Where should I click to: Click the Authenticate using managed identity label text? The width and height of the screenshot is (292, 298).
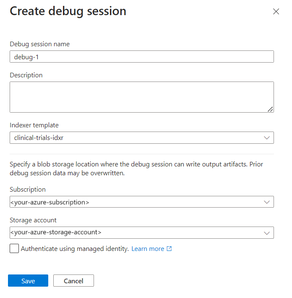pyautogui.click(x=75, y=249)
